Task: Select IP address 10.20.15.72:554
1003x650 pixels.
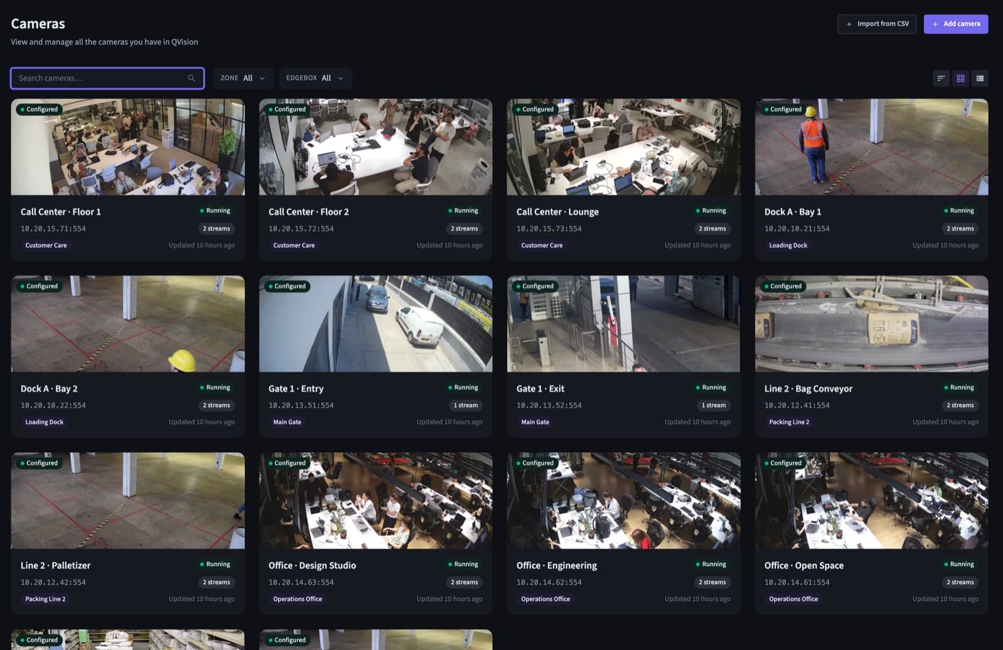Action: click(x=301, y=229)
